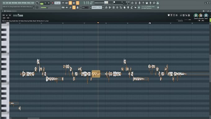Click the main transport play button
Image resolution: width=211 pixels, height=119 pixels.
(45, 3)
